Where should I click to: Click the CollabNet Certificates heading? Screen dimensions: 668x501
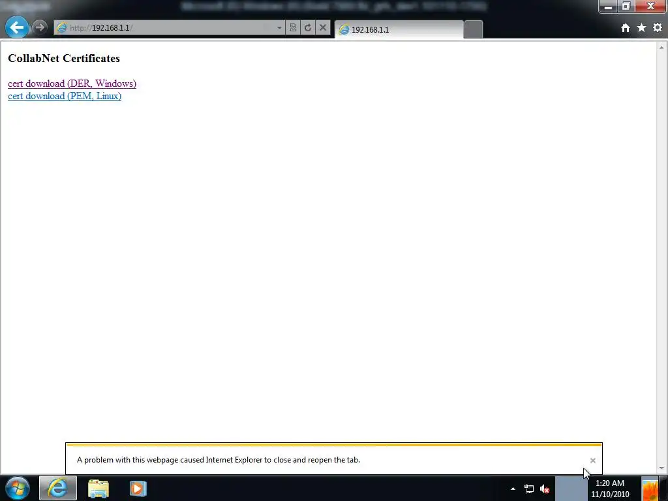(x=64, y=58)
